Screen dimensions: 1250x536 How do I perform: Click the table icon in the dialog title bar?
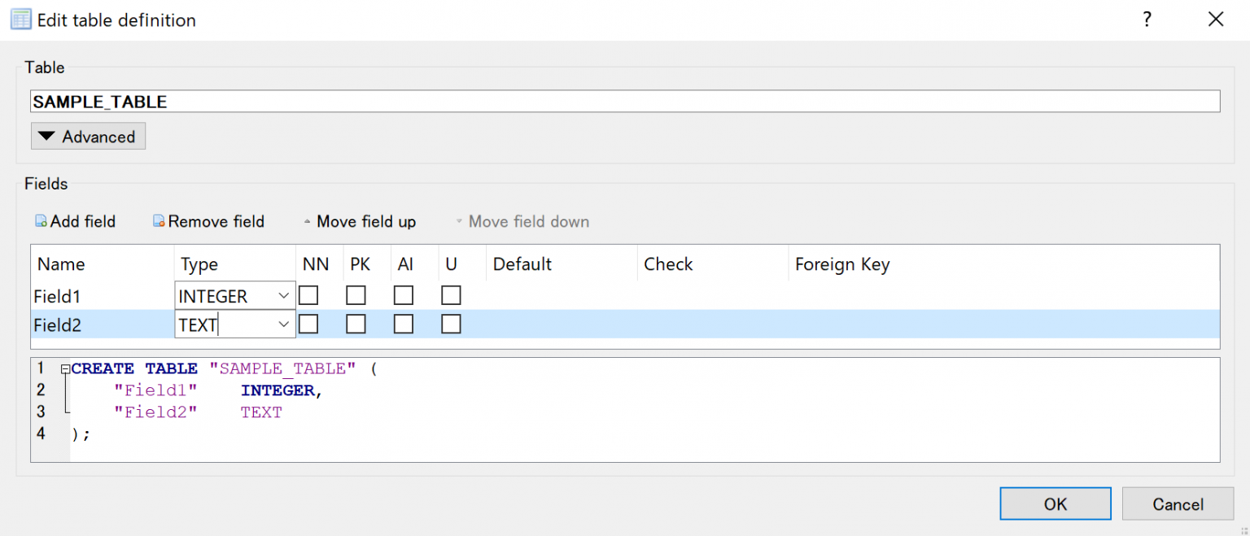20,18
